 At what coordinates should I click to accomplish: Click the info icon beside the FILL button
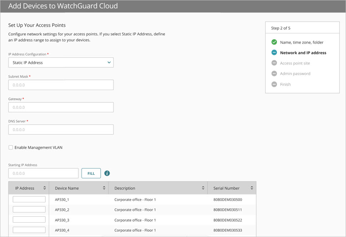click(107, 173)
